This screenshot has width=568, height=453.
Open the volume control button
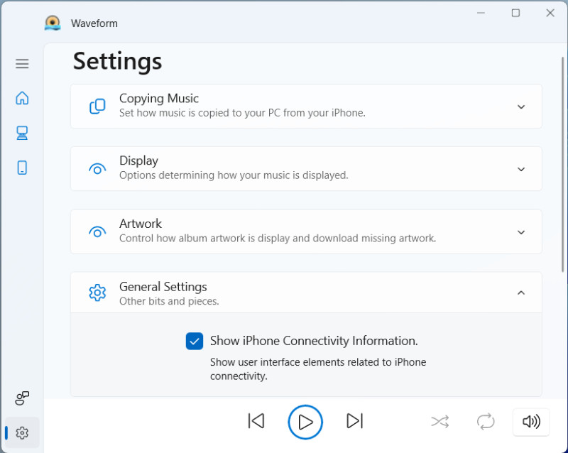(x=531, y=422)
